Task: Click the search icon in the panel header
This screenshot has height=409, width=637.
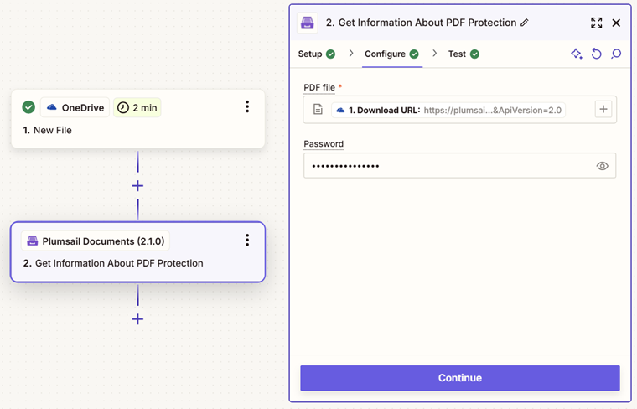Action: [x=616, y=54]
